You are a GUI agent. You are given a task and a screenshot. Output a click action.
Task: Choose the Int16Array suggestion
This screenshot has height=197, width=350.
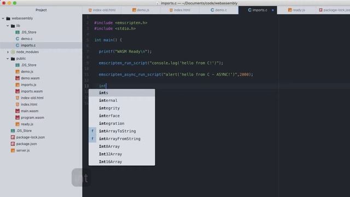(x=121, y=162)
